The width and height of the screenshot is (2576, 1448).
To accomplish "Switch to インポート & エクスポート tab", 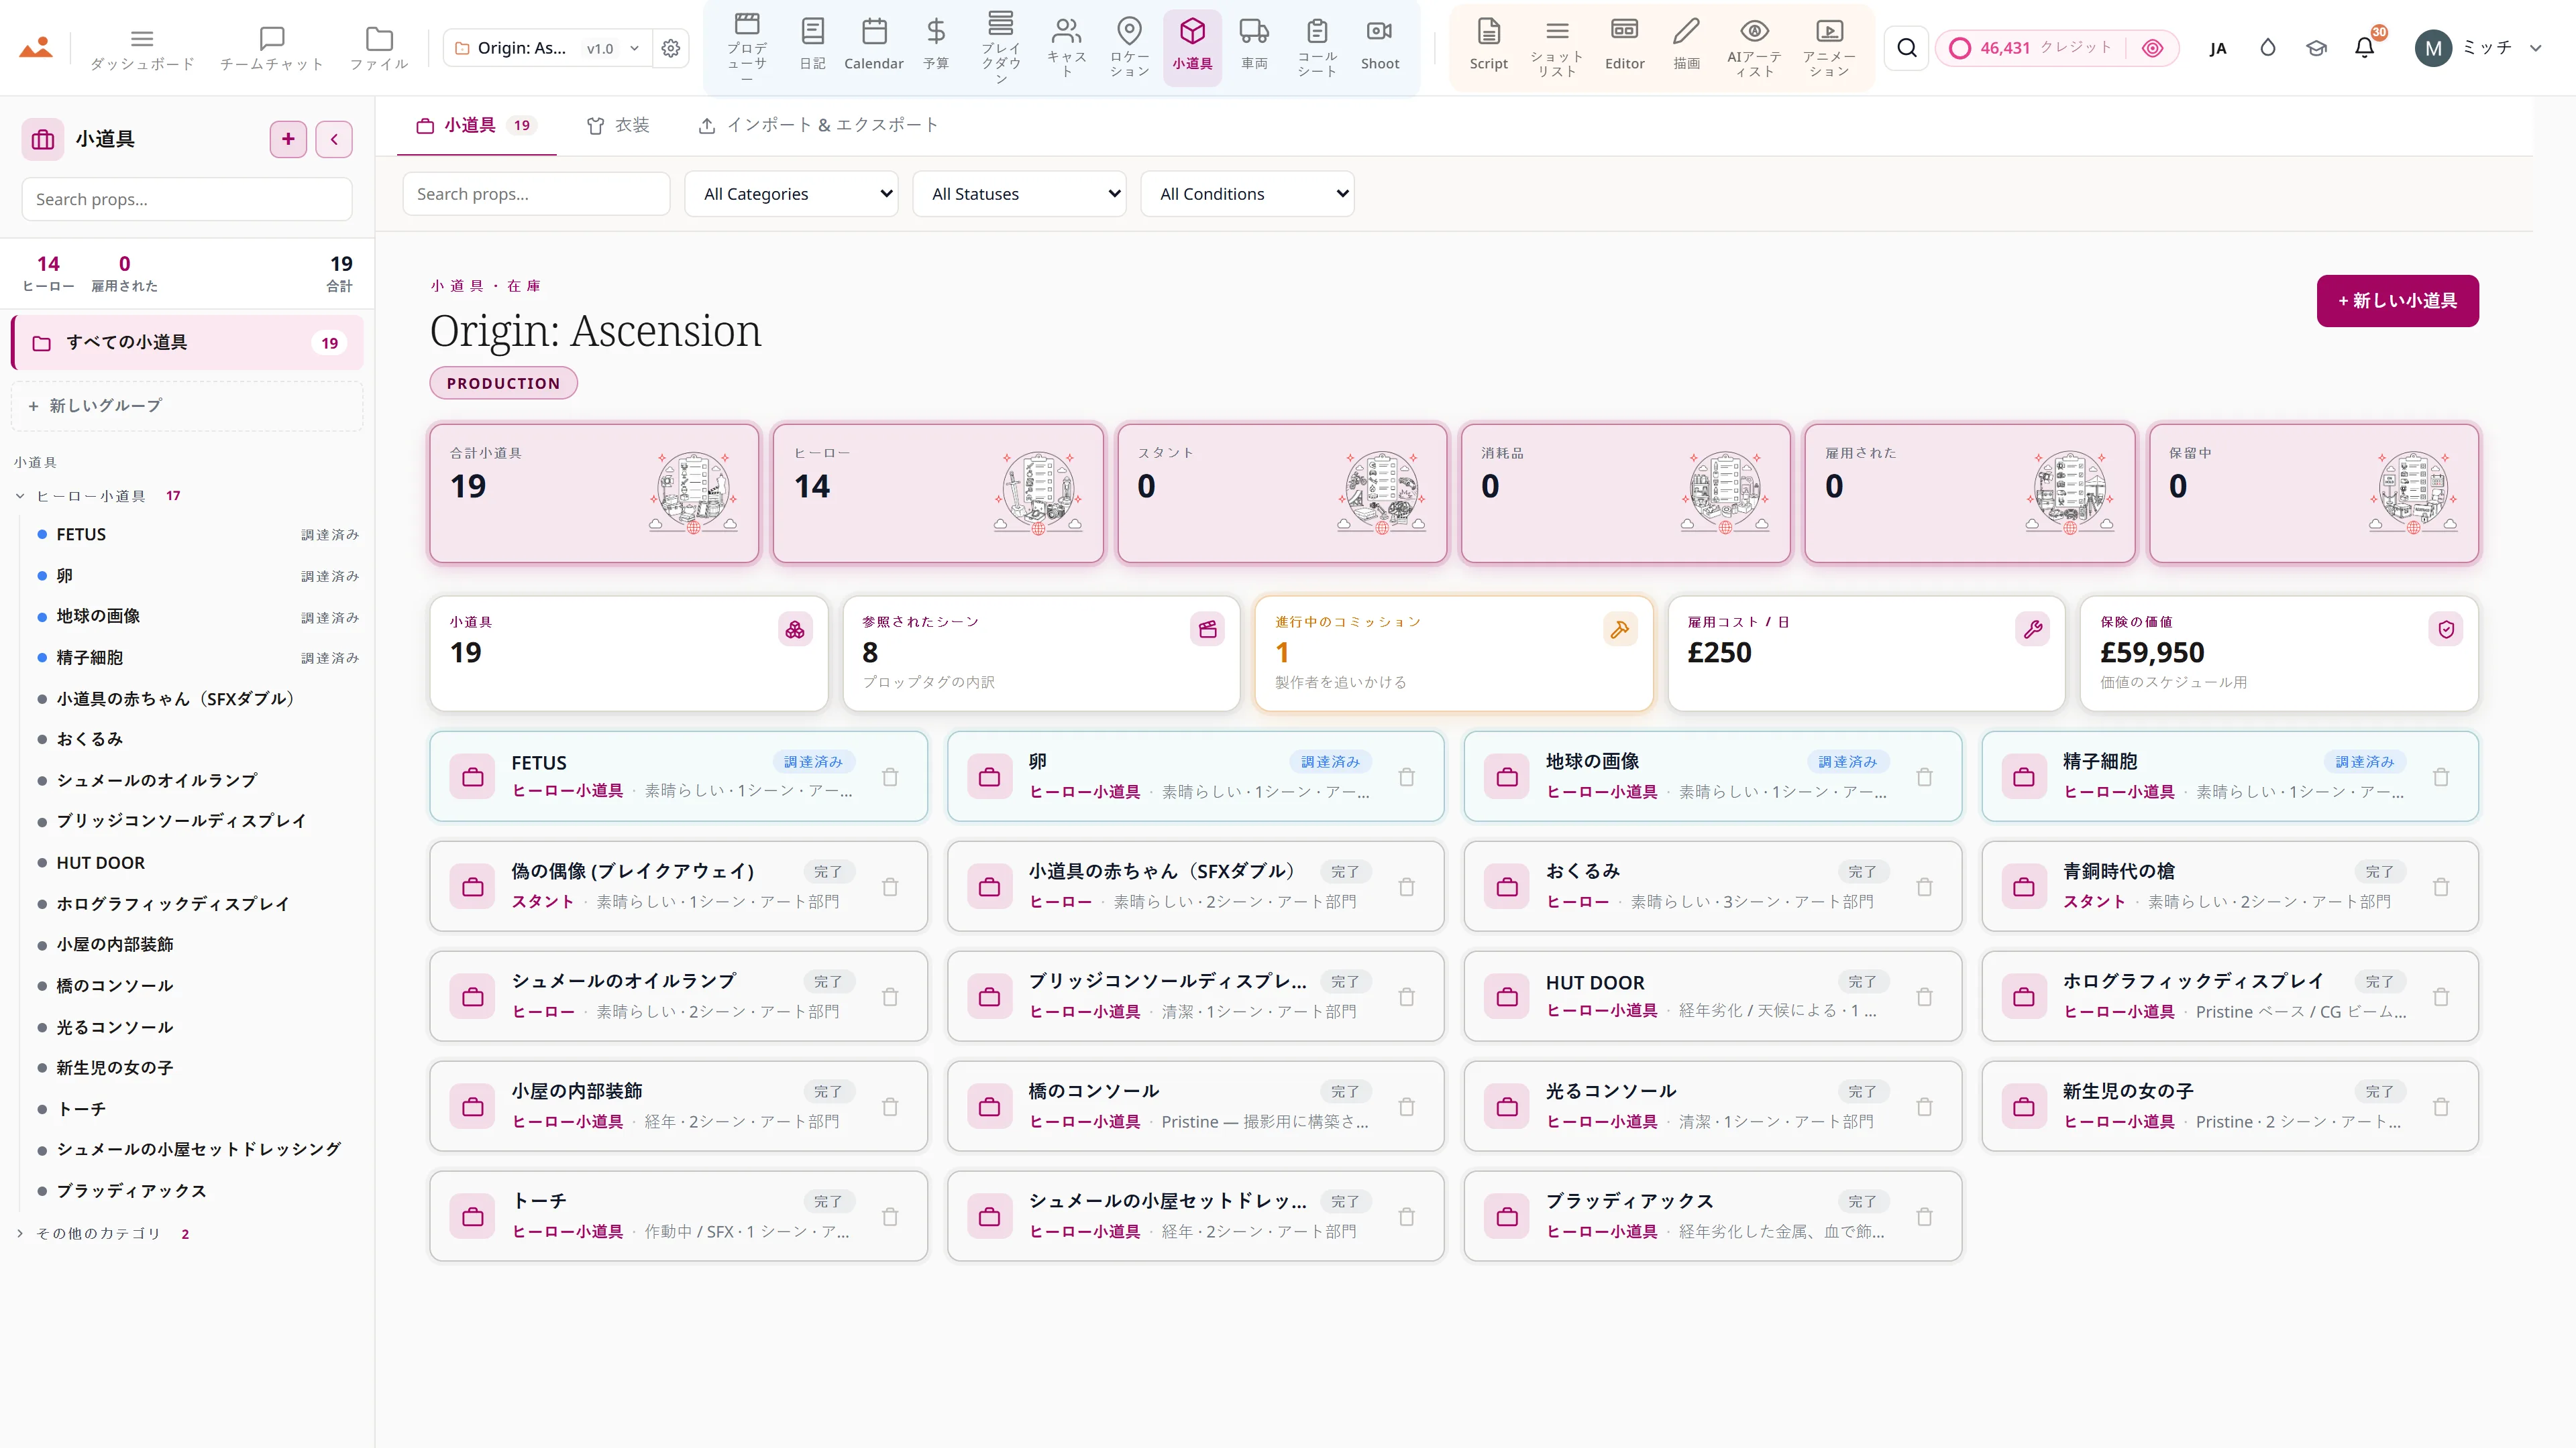I will click(x=817, y=125).
